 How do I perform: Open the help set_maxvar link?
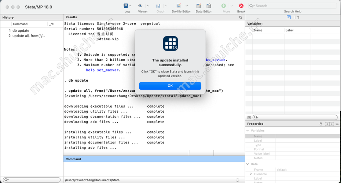[100, 70]
